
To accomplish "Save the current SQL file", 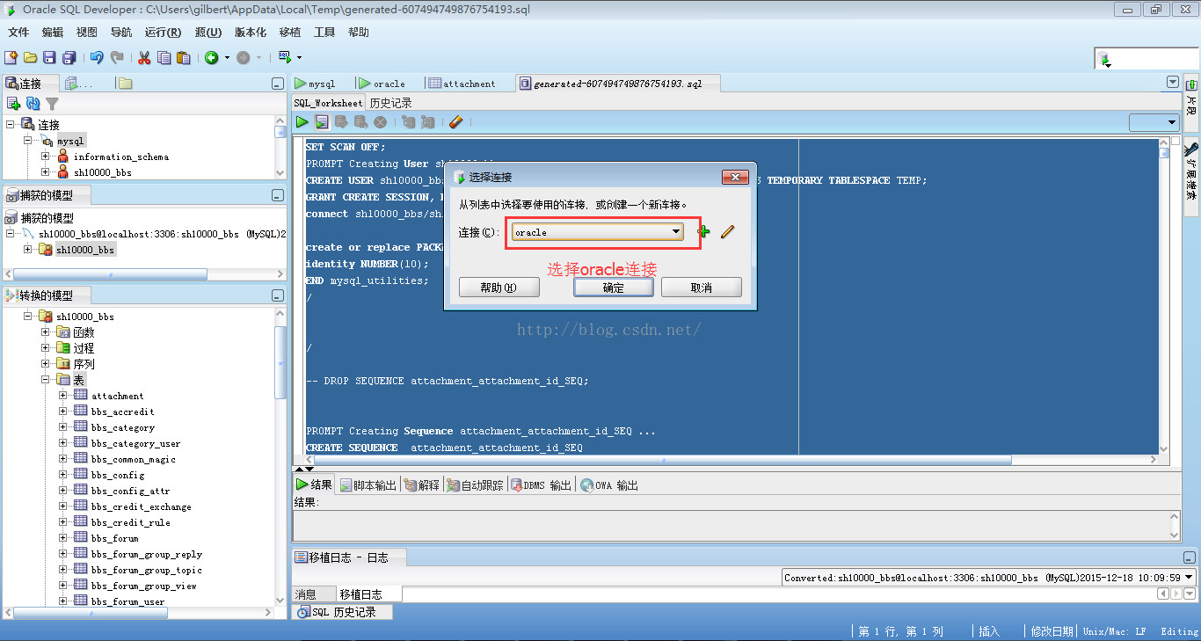I will pyautogui.click(x=49, y=57).
